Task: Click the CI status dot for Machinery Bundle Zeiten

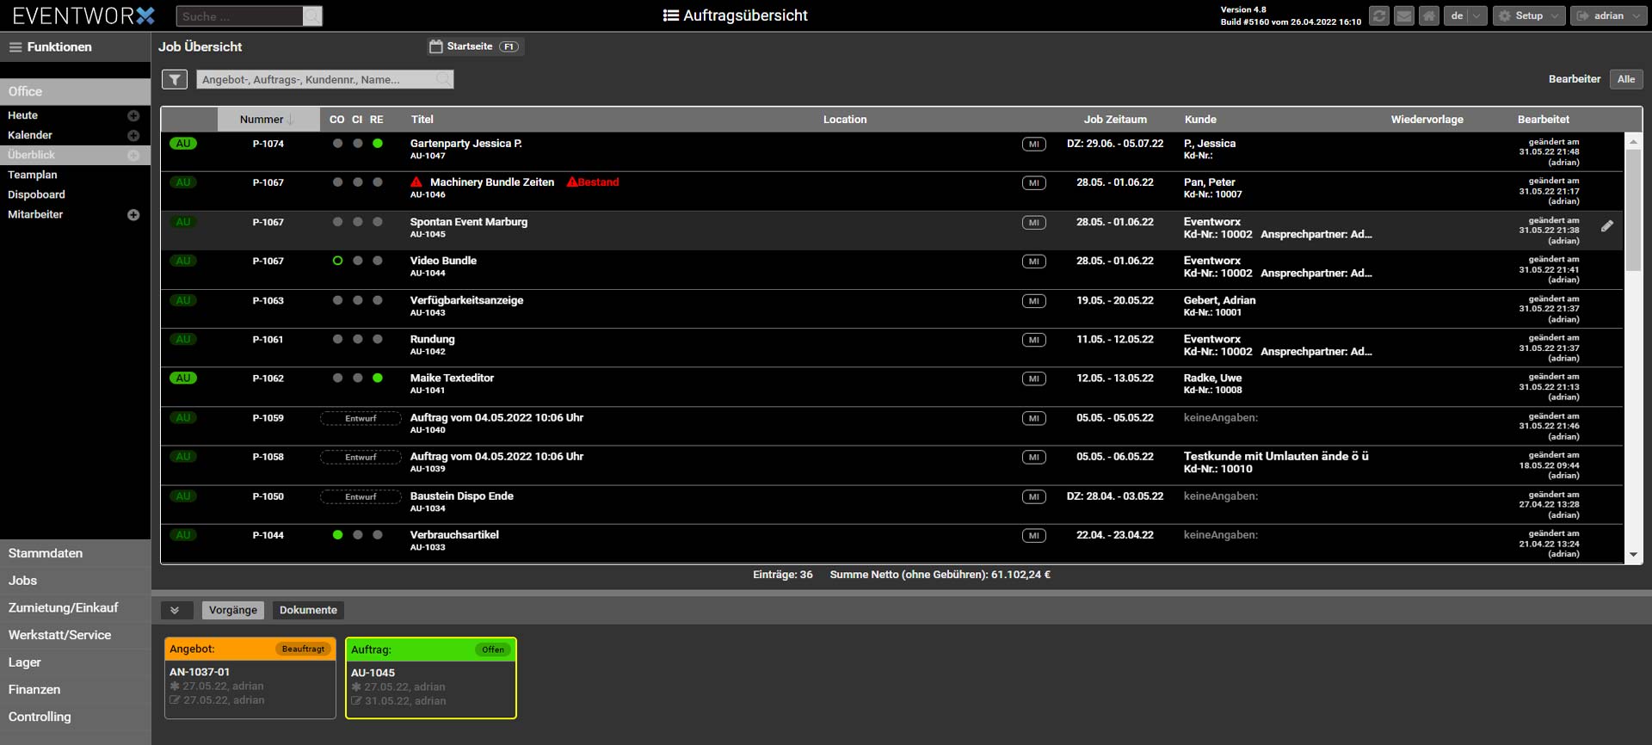Action: [x=358, y=182]
